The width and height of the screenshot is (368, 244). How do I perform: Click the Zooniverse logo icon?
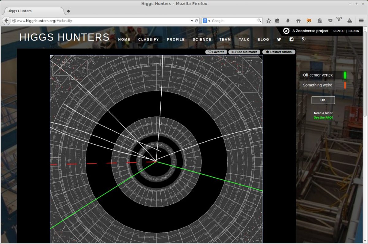pyautogui.click(x=286, y=31)
